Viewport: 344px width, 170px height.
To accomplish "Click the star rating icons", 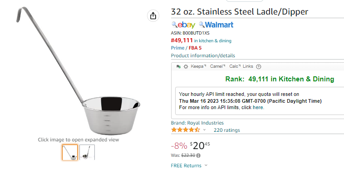I will tap(186, 130).
